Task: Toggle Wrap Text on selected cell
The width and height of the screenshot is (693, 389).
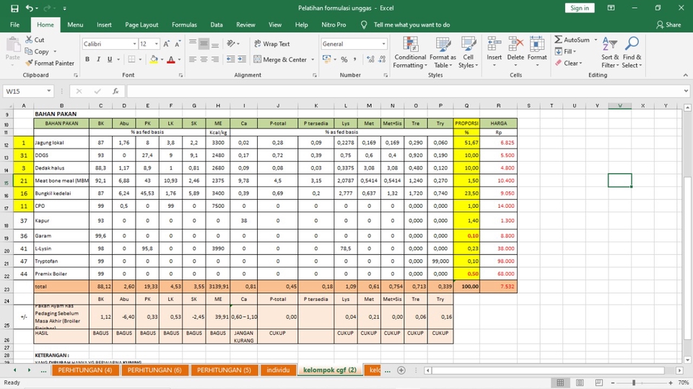Action: pos(271,44)
